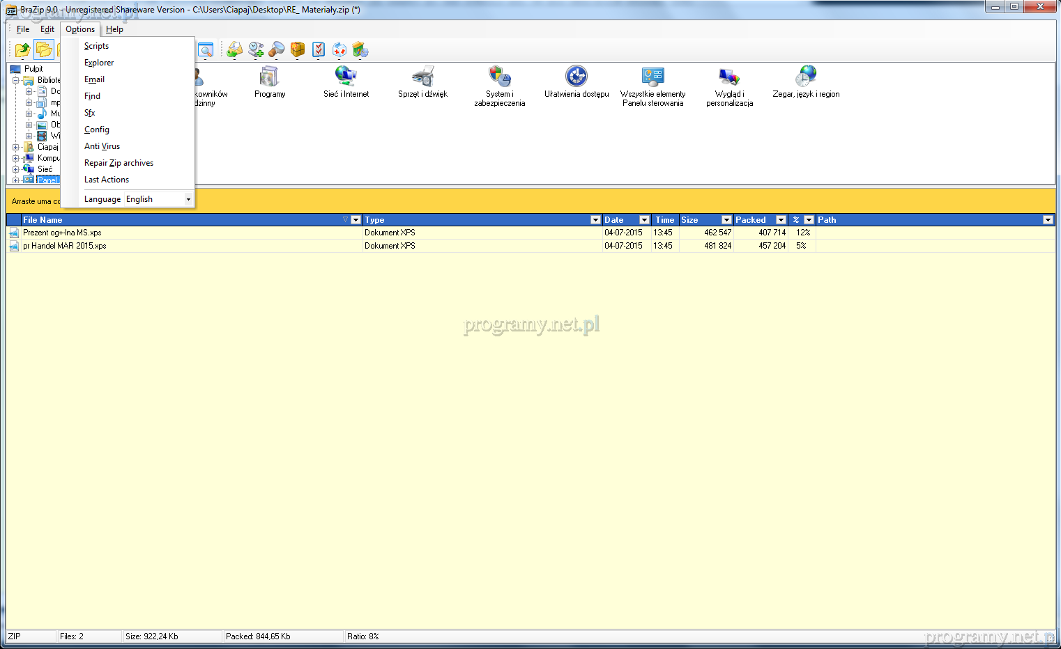Viewport: 1061px width, 649px height.
Task: Click the orange package box toolbar icon
Action: (x=298, y=49)
